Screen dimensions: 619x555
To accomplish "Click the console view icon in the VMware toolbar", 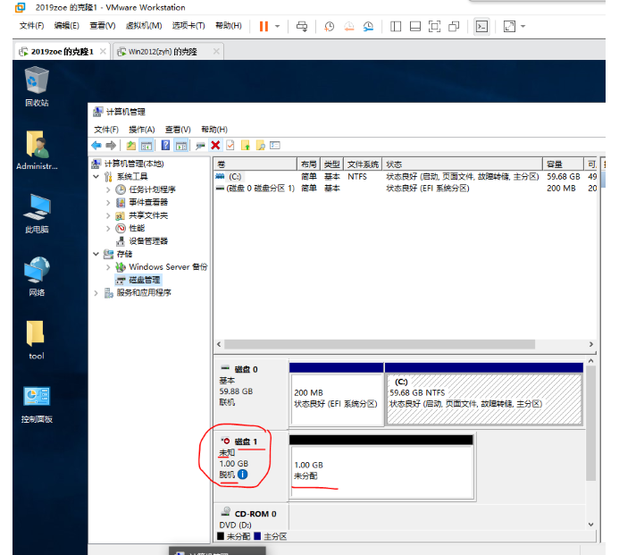I will click(x=481, y=27).
